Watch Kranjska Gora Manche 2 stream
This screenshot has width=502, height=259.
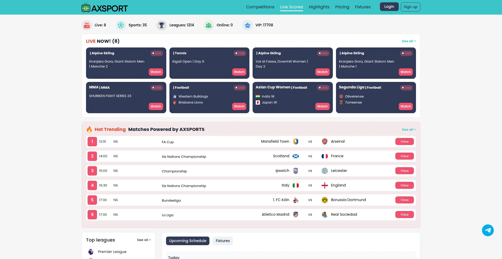[156, 72]
